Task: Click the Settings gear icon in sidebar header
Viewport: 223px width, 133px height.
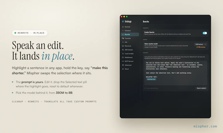Action: 123,22
